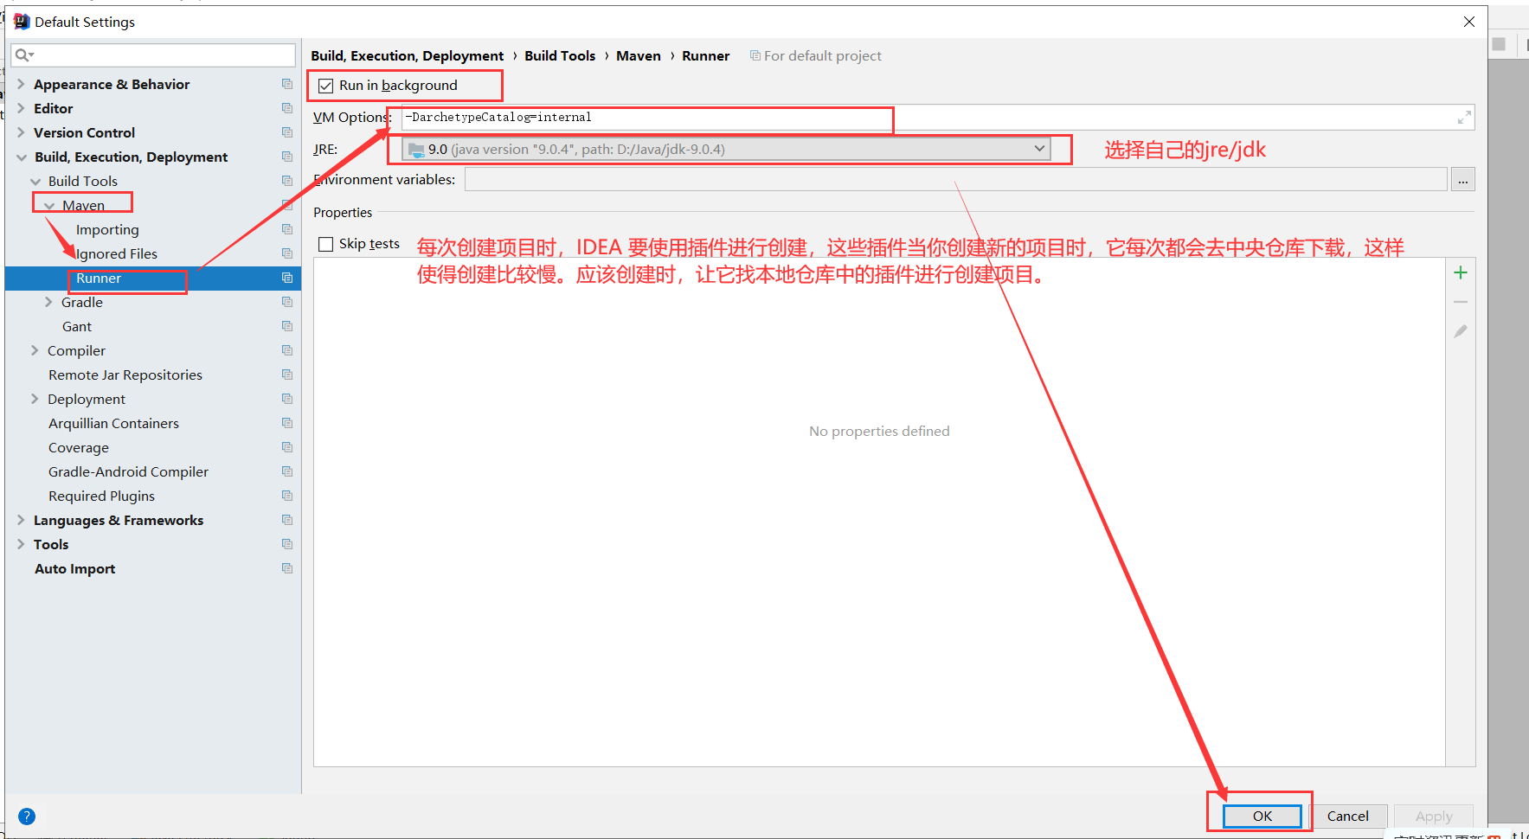Click project-level icon beside Required Plugins
Screen dimensions: 1529x839
tap(287, 496)
